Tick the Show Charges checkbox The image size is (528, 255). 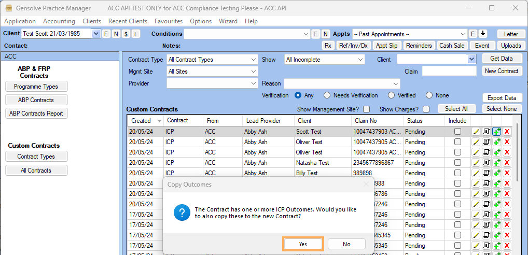(426, 109)
